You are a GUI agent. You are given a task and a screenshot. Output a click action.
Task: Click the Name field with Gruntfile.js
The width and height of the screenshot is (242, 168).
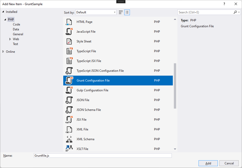(103, 155)
